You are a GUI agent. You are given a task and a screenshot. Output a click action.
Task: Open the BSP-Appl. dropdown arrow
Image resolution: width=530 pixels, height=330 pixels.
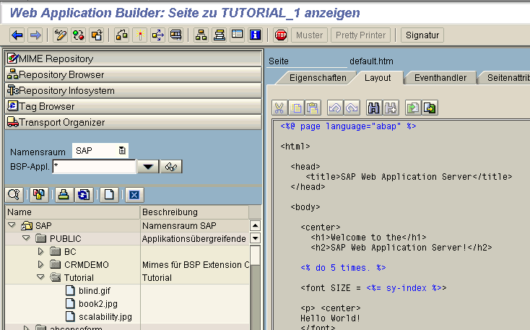pos(148,167)
